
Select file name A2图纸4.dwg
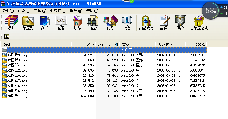17,65
